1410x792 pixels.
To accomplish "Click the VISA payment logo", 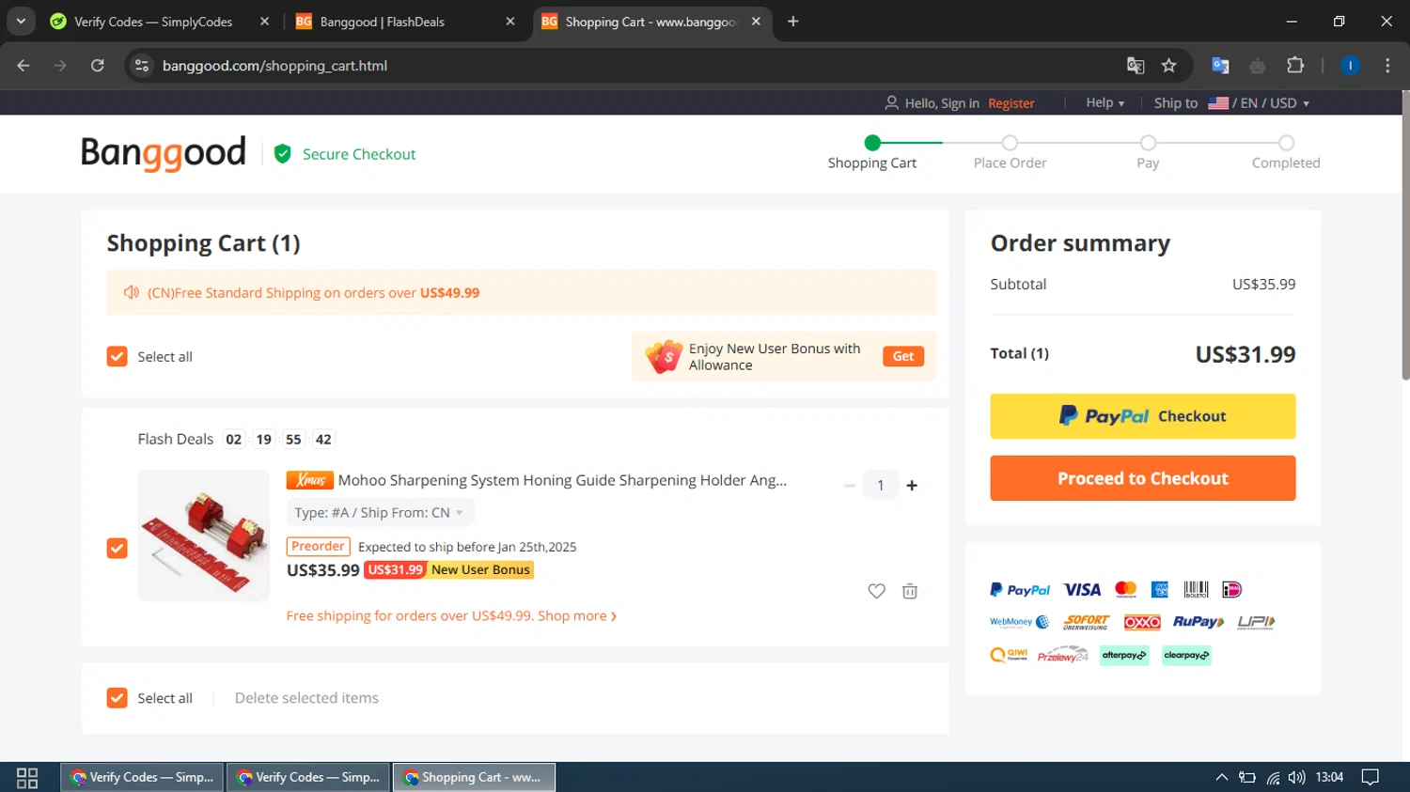I will click(x=1082, y=590).
